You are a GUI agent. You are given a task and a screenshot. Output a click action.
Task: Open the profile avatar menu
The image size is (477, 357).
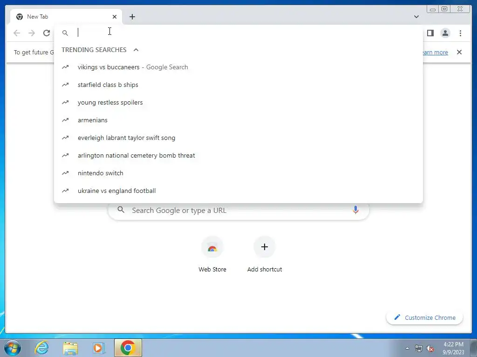(445, 33)
